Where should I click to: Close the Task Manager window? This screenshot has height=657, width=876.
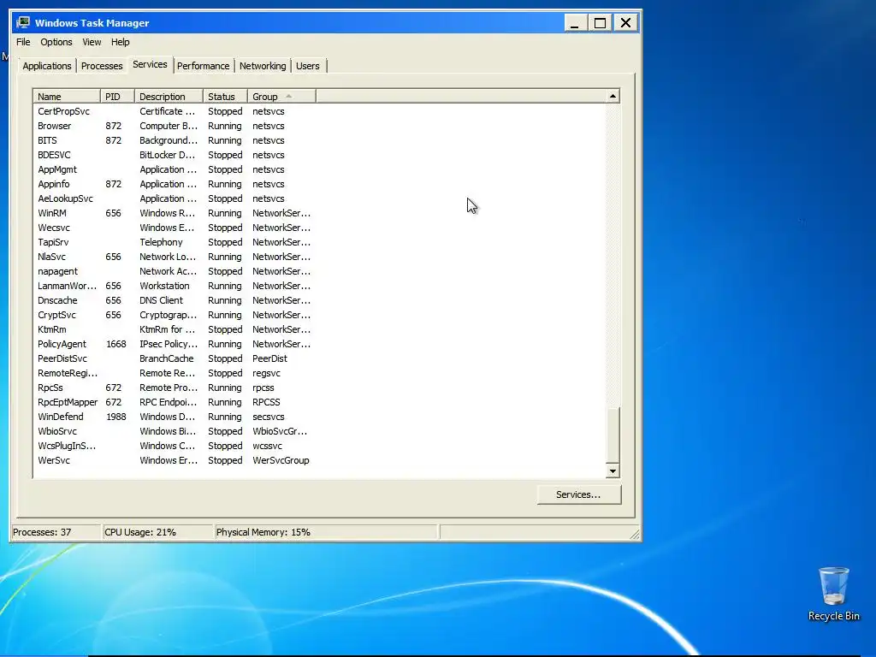pos(625,23)
